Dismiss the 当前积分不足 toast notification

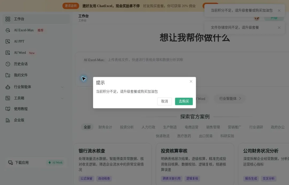(279, 10)
